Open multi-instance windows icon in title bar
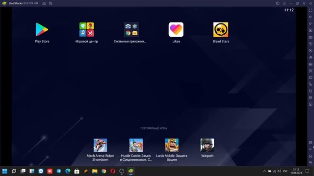314x176 pixels. click(51, 3)
